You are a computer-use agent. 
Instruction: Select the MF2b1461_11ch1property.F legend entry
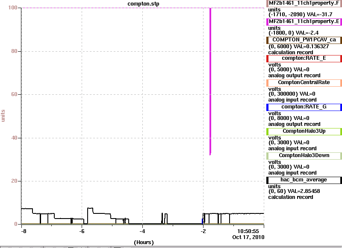[x=304, y=3]
